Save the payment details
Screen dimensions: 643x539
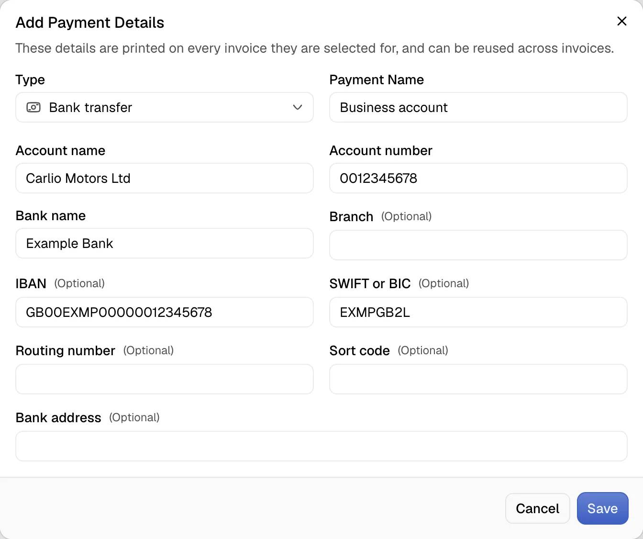(x=602, y=508)
